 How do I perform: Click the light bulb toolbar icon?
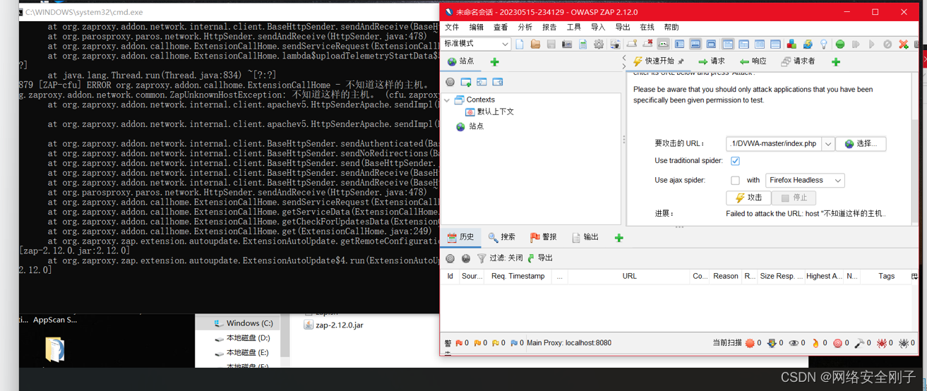[x=824, y=44]
